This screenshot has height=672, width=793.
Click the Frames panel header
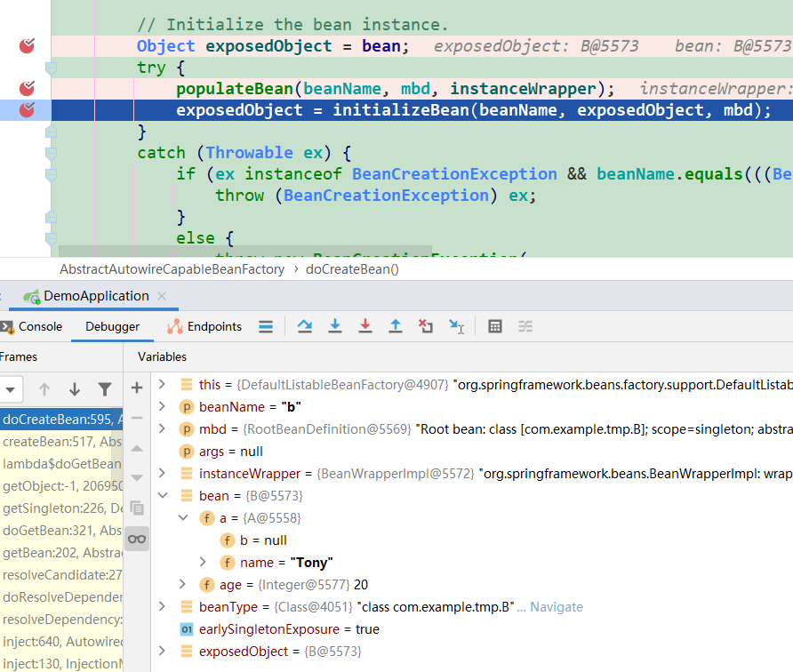coord(18,357)
